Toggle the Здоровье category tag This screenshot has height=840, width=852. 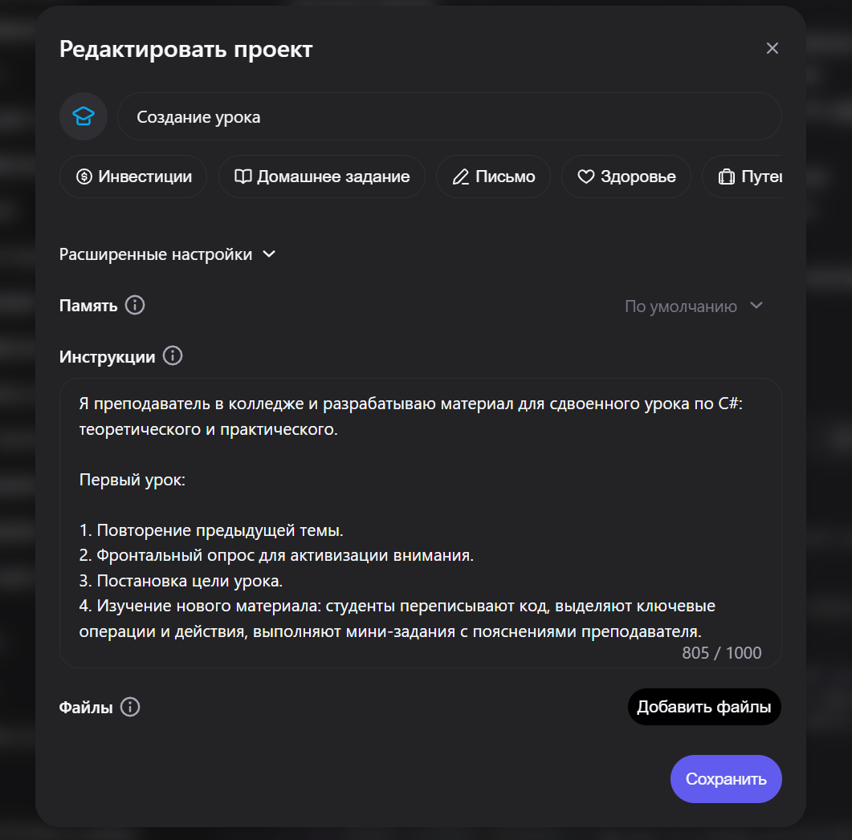626,176
